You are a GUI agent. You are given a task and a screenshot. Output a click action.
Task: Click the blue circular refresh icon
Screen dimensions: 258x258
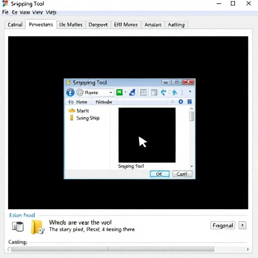(x=181, y=102)
